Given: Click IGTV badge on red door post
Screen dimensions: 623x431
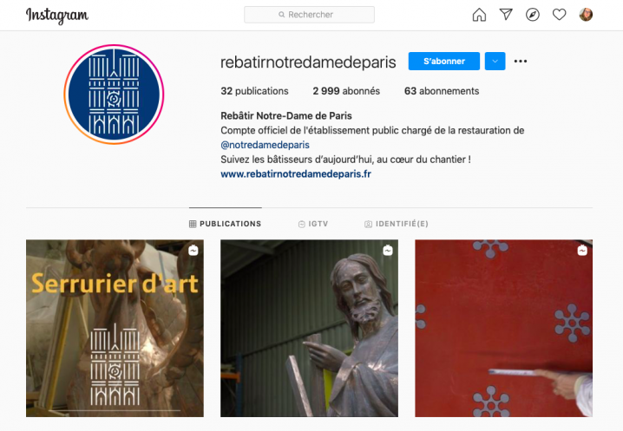Looking at the screenshot, I should 582,251.
